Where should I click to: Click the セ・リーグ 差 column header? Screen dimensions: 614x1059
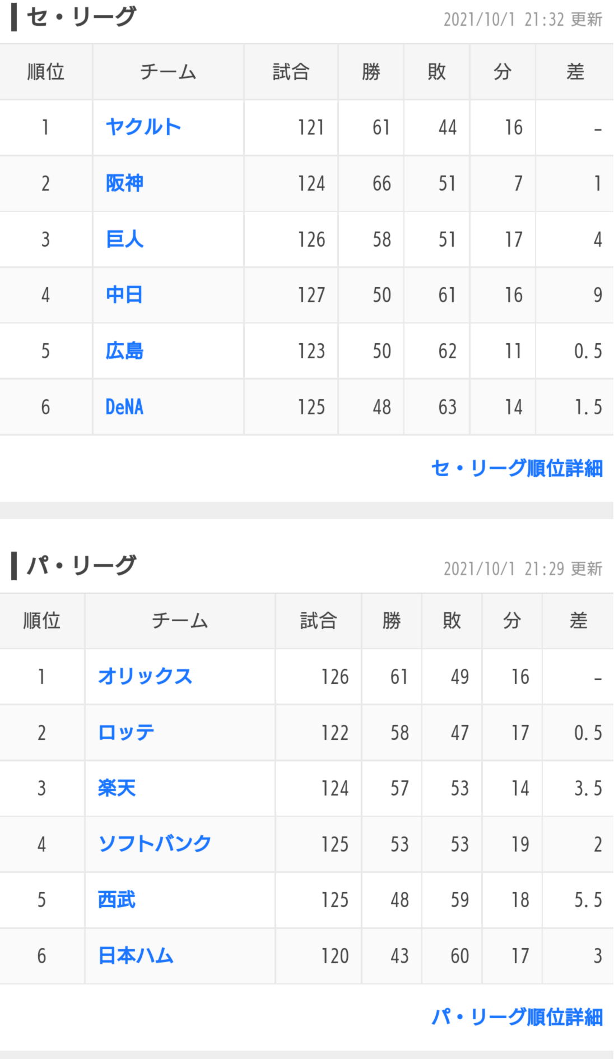[x=575, y=72]
